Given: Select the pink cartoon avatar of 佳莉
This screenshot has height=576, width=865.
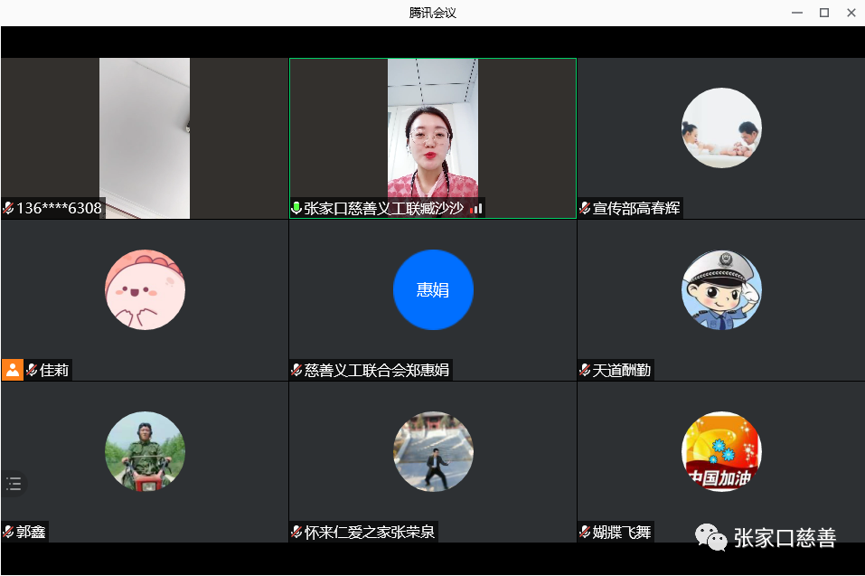Looking at the screenshot, I should pyautogui.click(x=145, y=289).
